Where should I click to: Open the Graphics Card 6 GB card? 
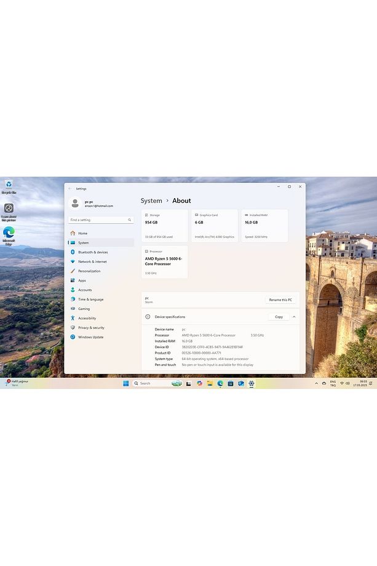(215, 226)
